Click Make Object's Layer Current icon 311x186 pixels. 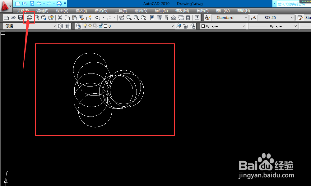point(179,26)
